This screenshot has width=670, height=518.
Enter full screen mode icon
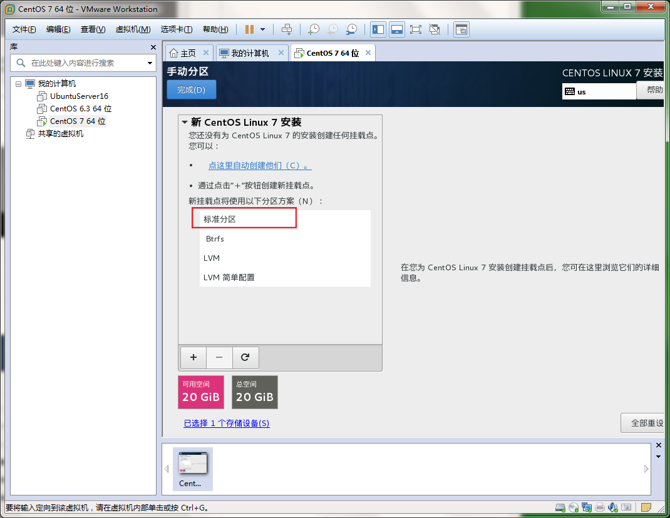click(415, 29)
